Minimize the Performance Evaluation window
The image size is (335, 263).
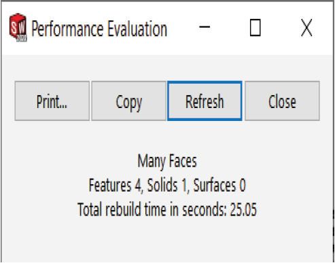[205, 27]
